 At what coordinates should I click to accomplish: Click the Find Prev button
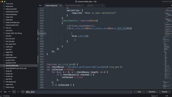pyautogui.click(x=152, y=92)
